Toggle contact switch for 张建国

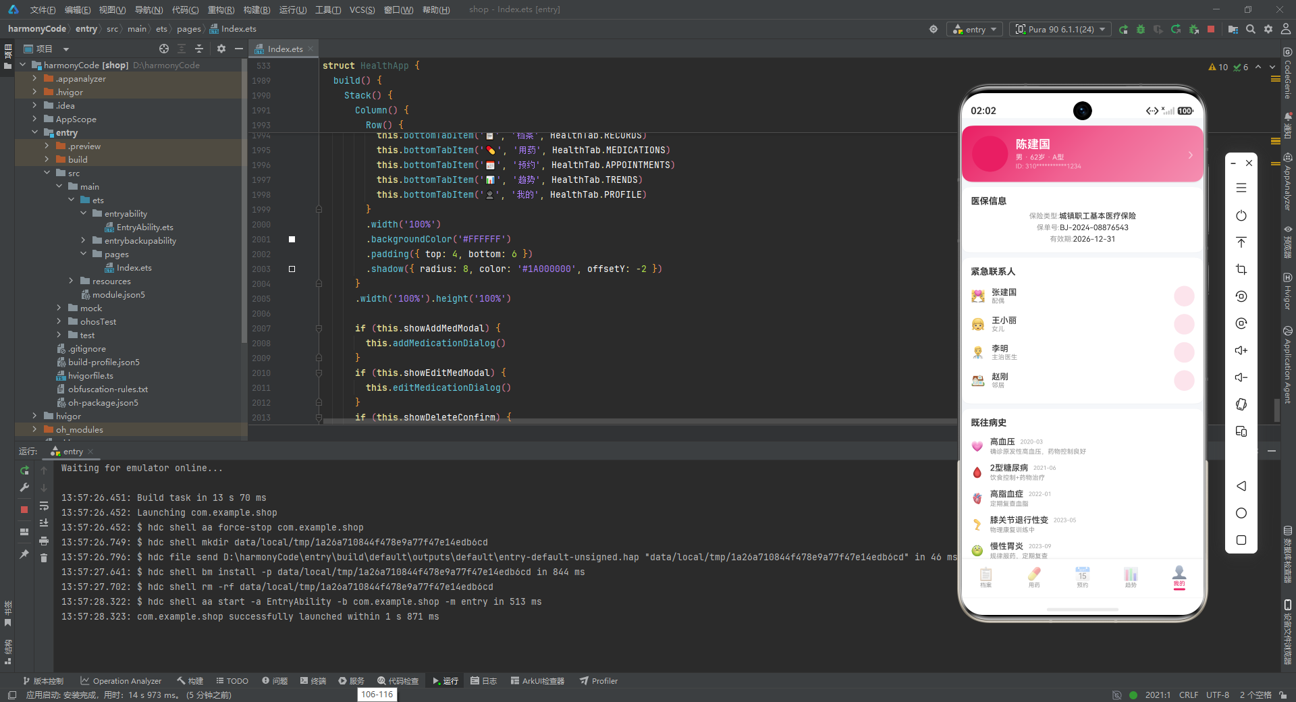click(x=1184, y=296)
